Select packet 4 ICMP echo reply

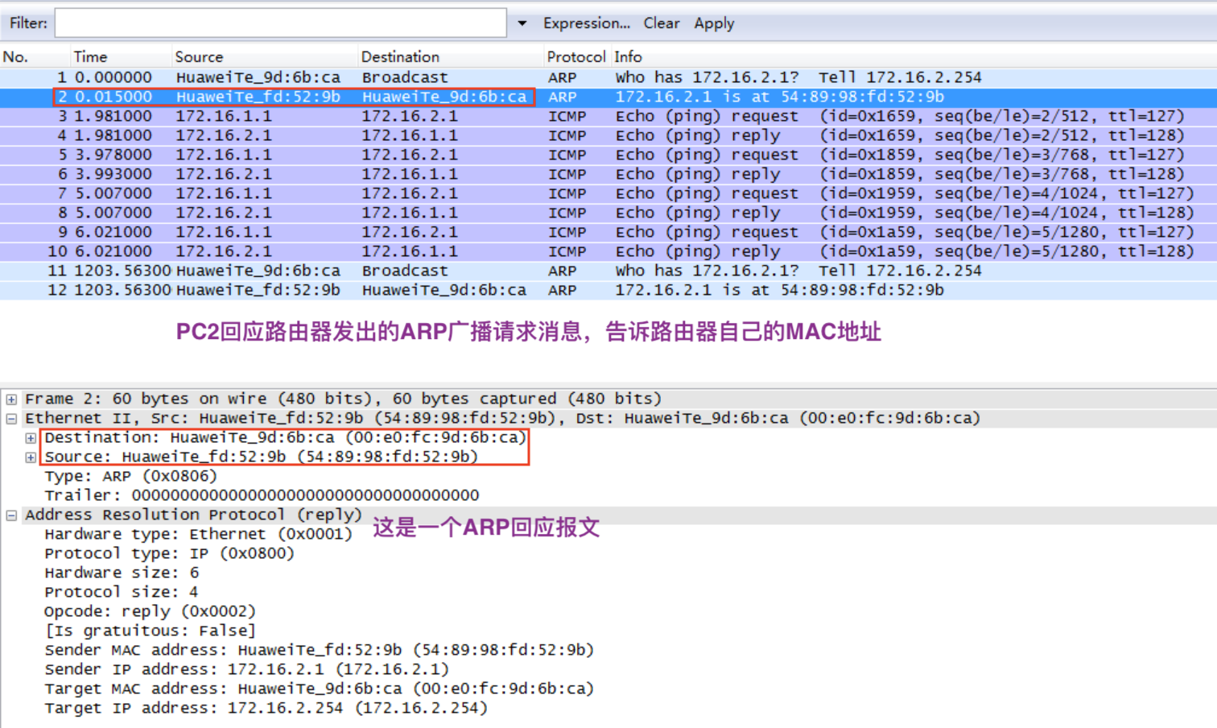click(x=608, y=135)
